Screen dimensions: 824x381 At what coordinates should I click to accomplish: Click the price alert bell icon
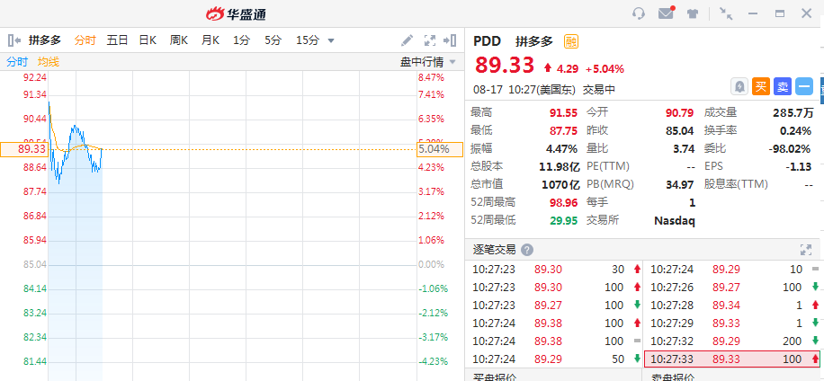(739, 86)
